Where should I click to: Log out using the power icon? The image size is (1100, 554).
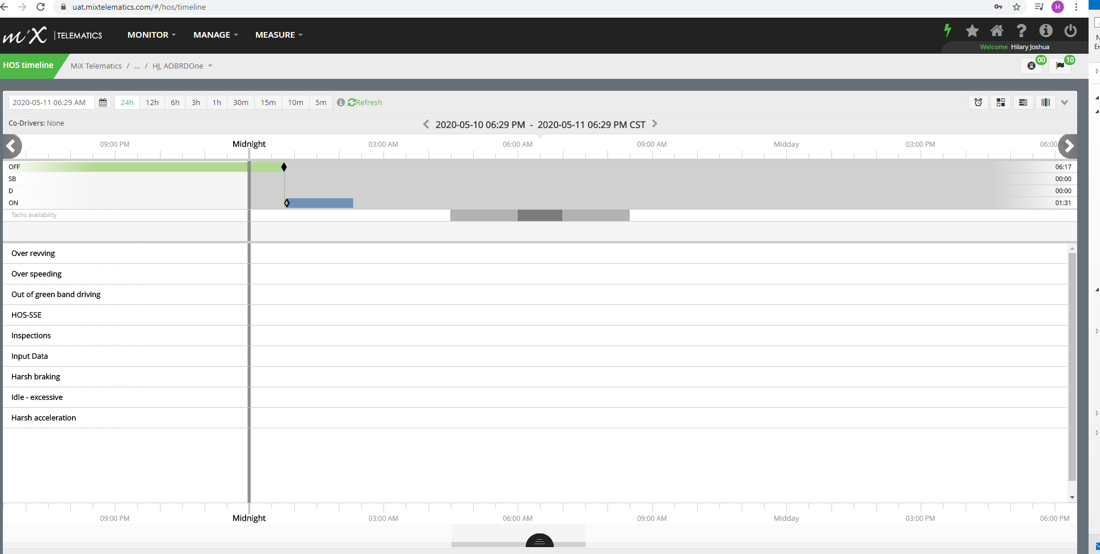(1070, 31)
